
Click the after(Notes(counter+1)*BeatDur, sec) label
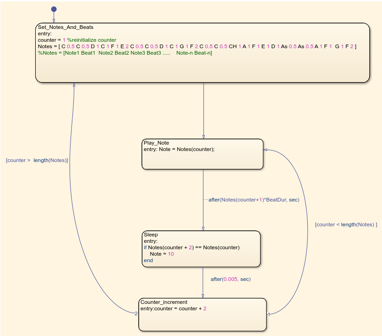(253, 200)
